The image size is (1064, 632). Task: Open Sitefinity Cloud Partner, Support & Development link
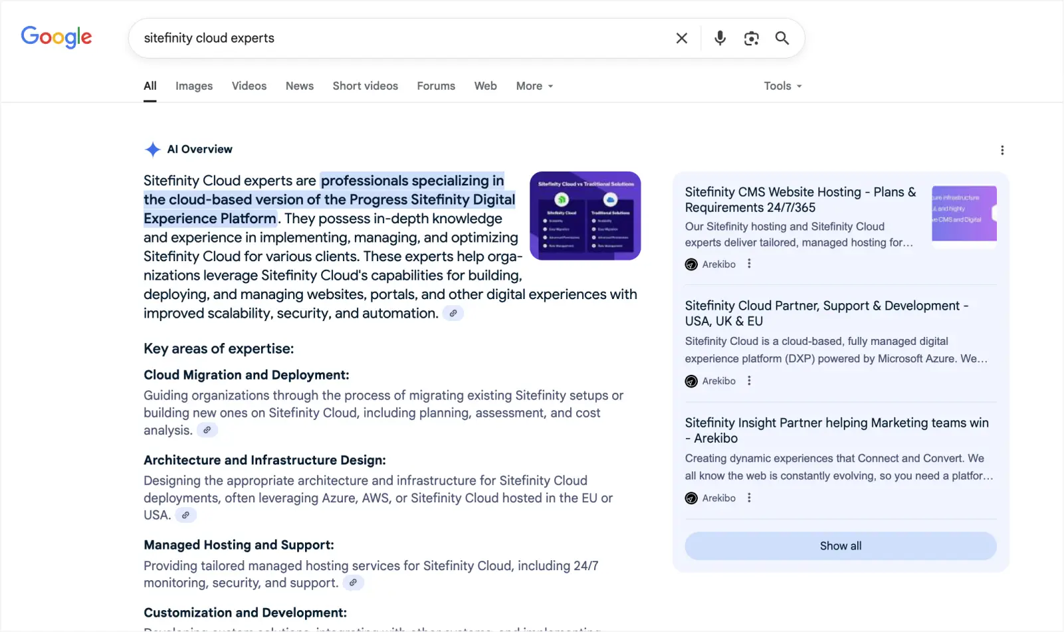[827, 313]
